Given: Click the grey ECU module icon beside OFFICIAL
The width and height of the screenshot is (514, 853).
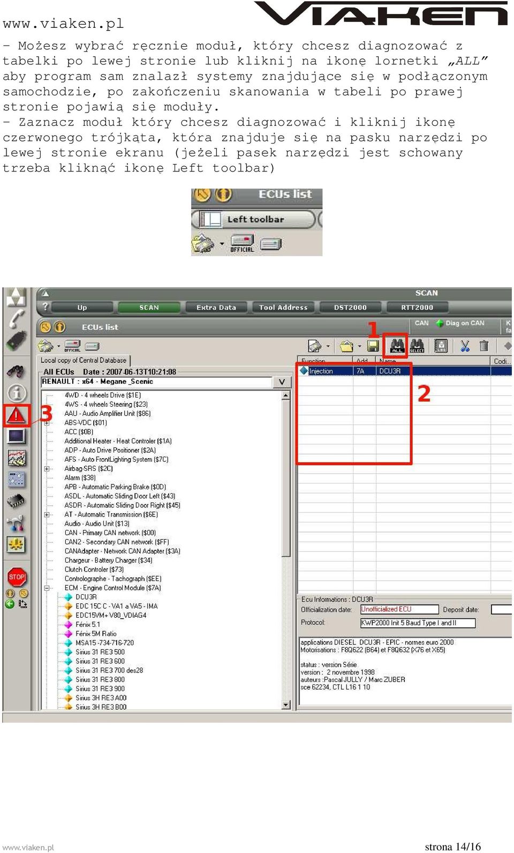Looking at the screenshot, I should coord(92,346).
